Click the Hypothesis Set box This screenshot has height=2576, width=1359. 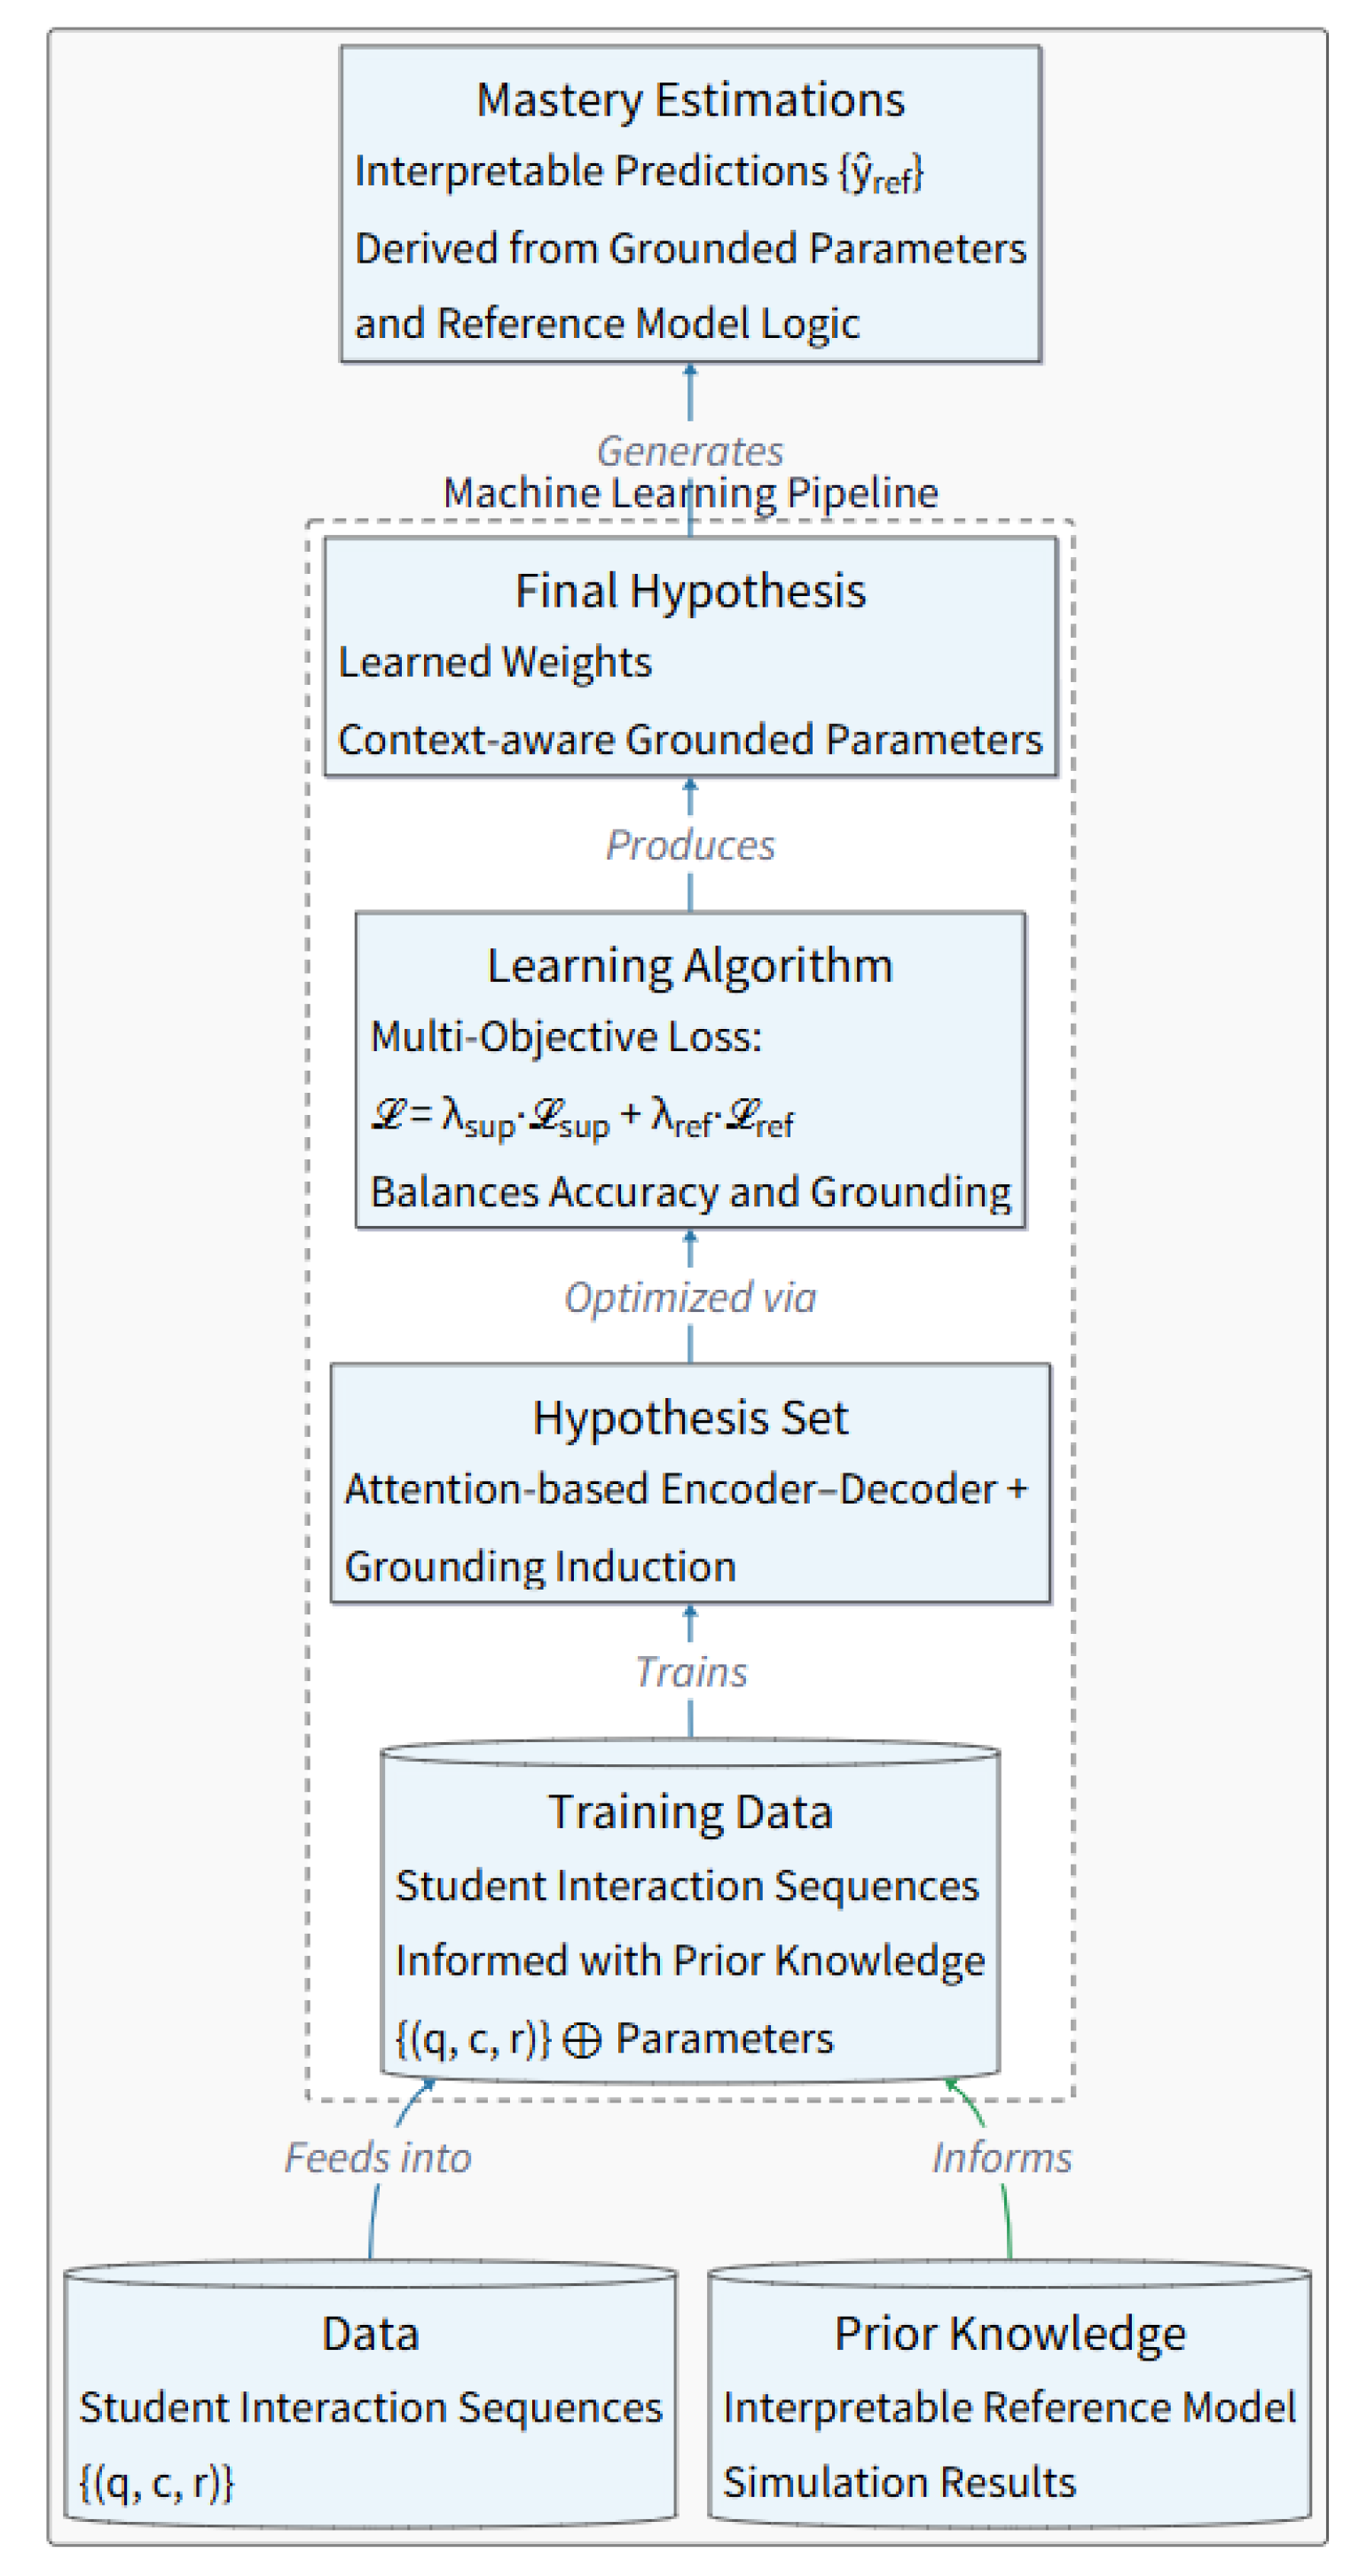690,1483
